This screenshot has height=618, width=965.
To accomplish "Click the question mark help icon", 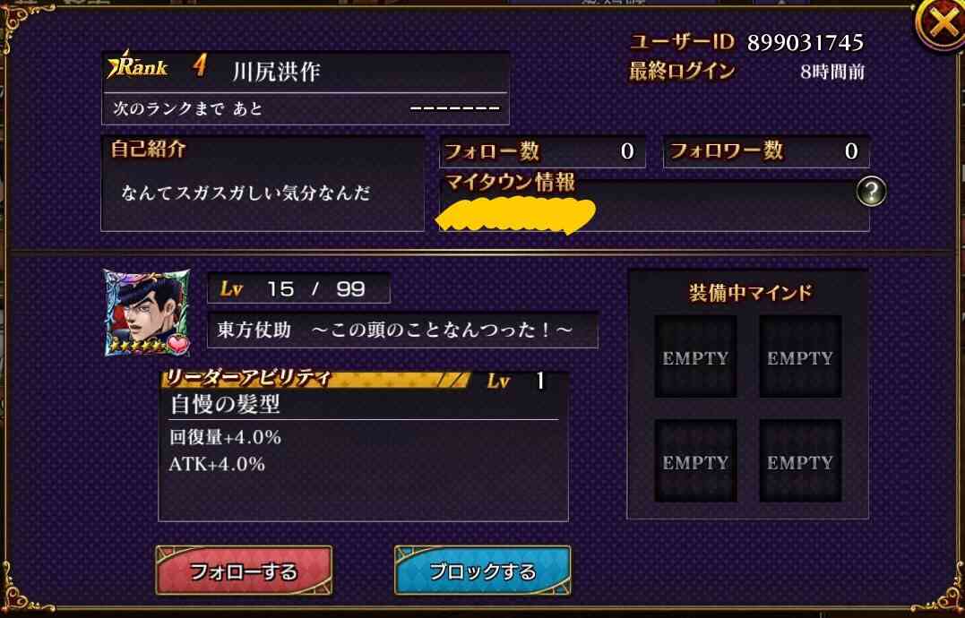I will [x=871, y=191].
